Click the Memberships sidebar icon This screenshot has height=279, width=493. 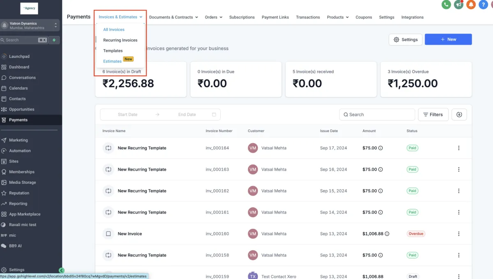[4, 172]
